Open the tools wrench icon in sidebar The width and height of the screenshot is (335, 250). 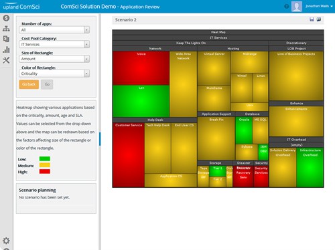[x=6, y=60]
